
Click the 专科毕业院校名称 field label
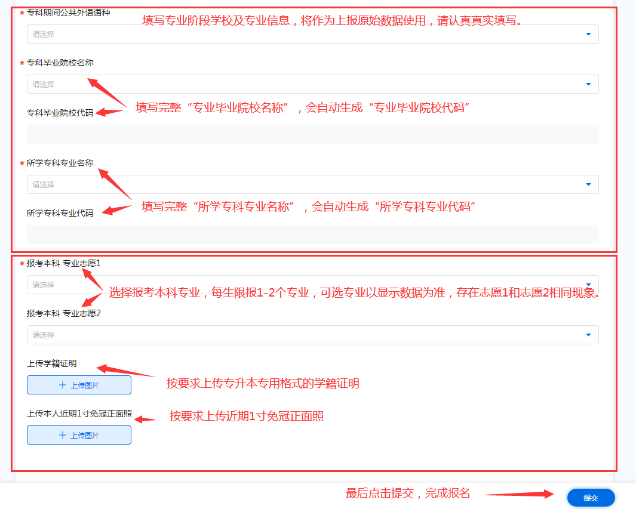(x=60, y=63)
